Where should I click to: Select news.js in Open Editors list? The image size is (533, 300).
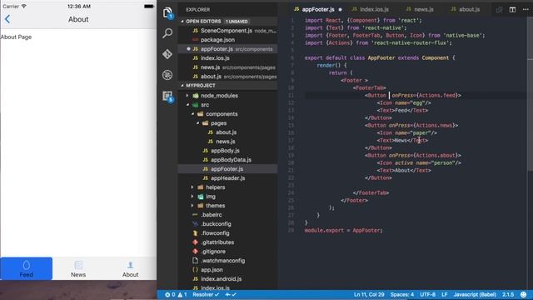point(227,67)
